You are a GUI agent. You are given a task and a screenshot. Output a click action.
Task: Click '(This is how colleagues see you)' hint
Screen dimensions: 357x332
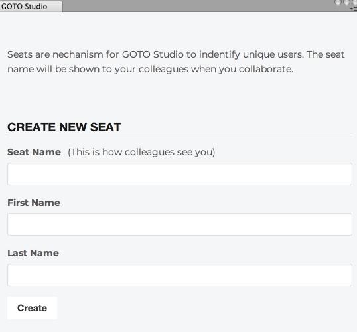[x=141, y=153]
